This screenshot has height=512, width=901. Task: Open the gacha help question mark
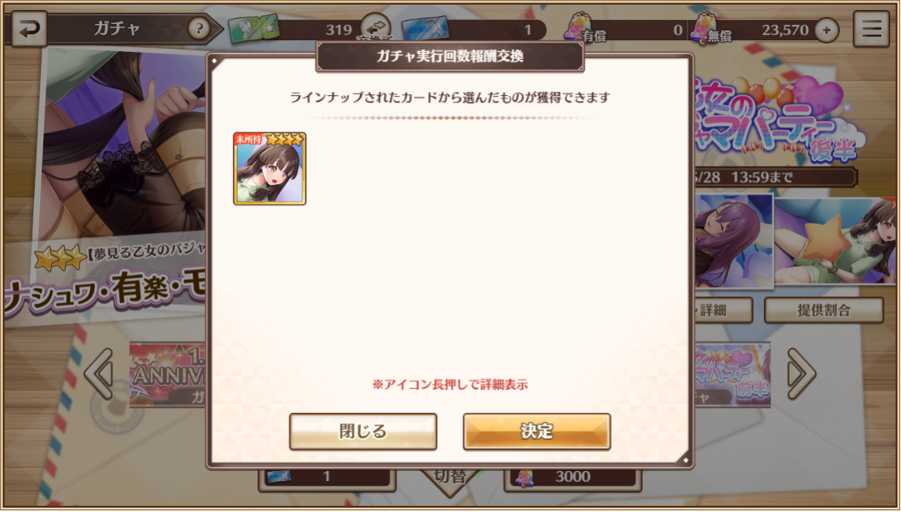(x=199, y=28)
